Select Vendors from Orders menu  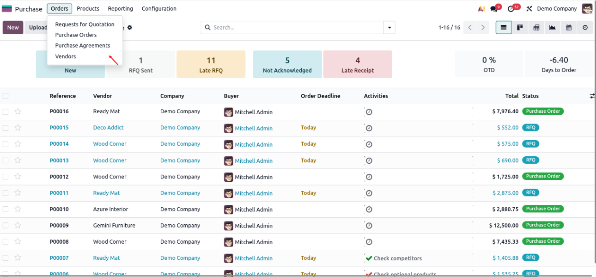click(66, 56)
